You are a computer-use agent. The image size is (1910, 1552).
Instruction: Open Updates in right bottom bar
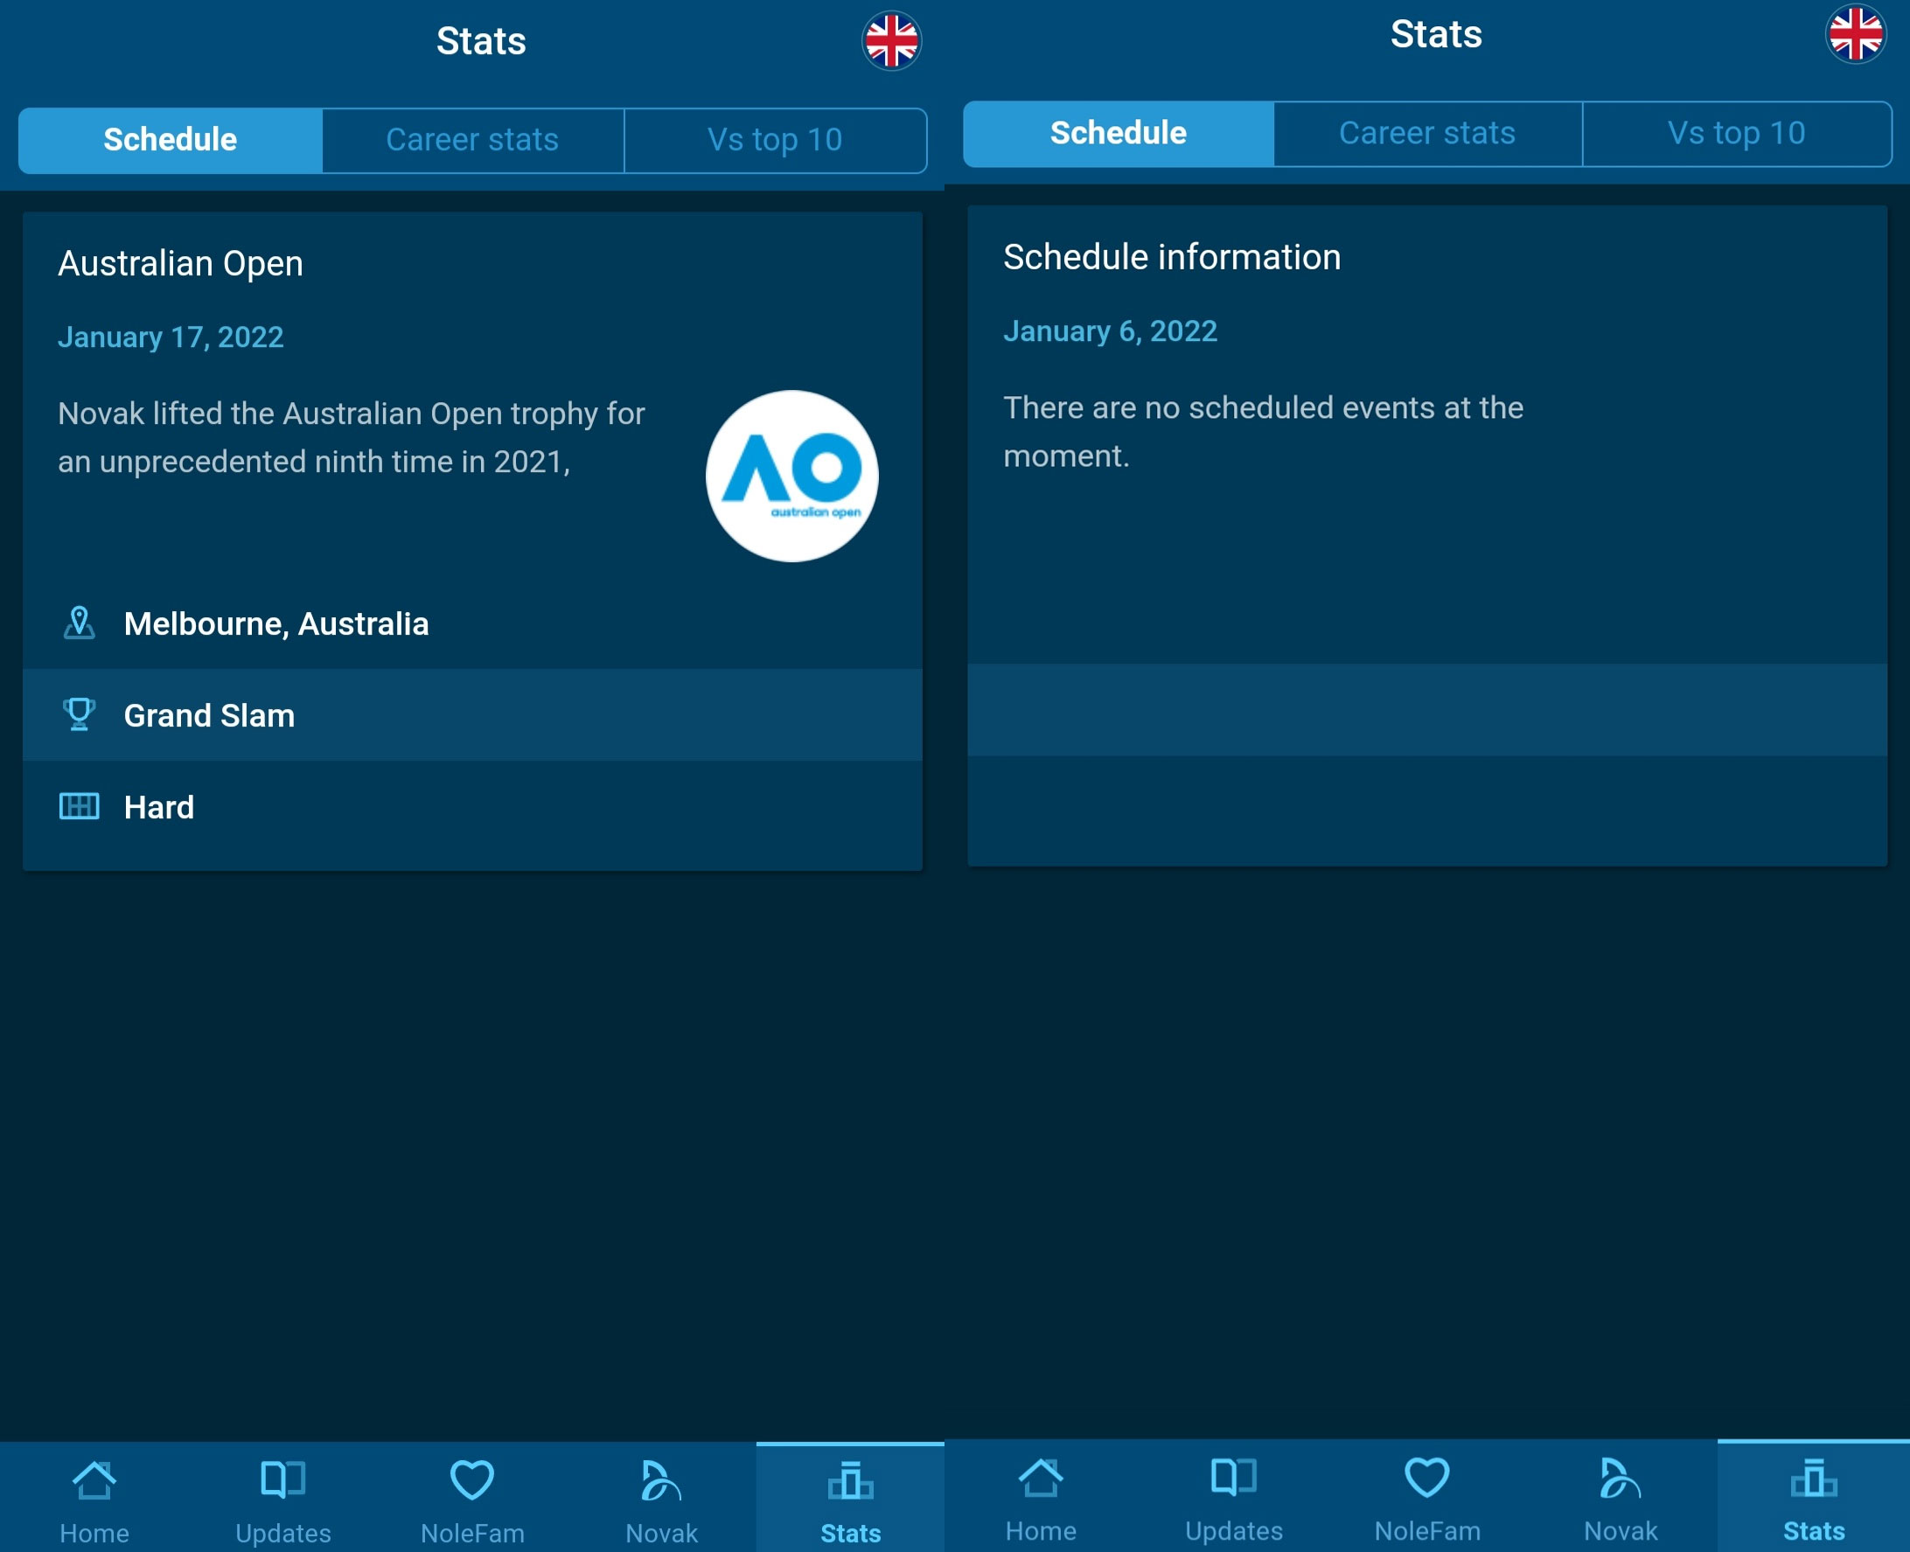pos(1234,1498)
